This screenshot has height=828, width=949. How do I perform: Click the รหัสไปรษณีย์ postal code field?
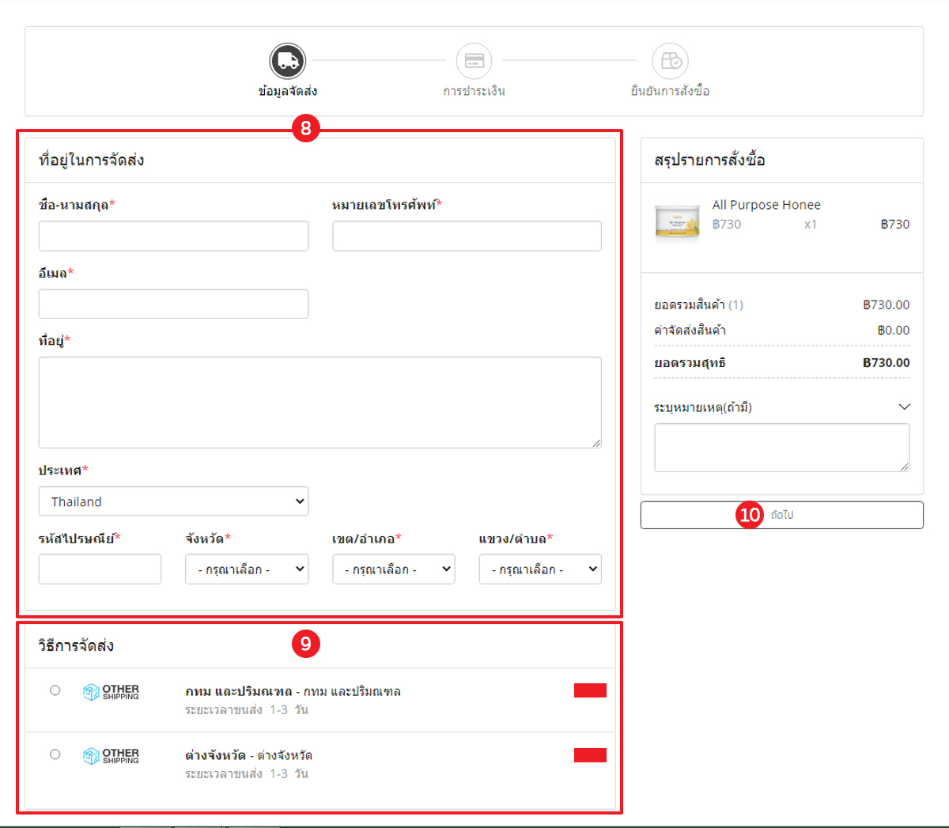click(x=100, y=569)
